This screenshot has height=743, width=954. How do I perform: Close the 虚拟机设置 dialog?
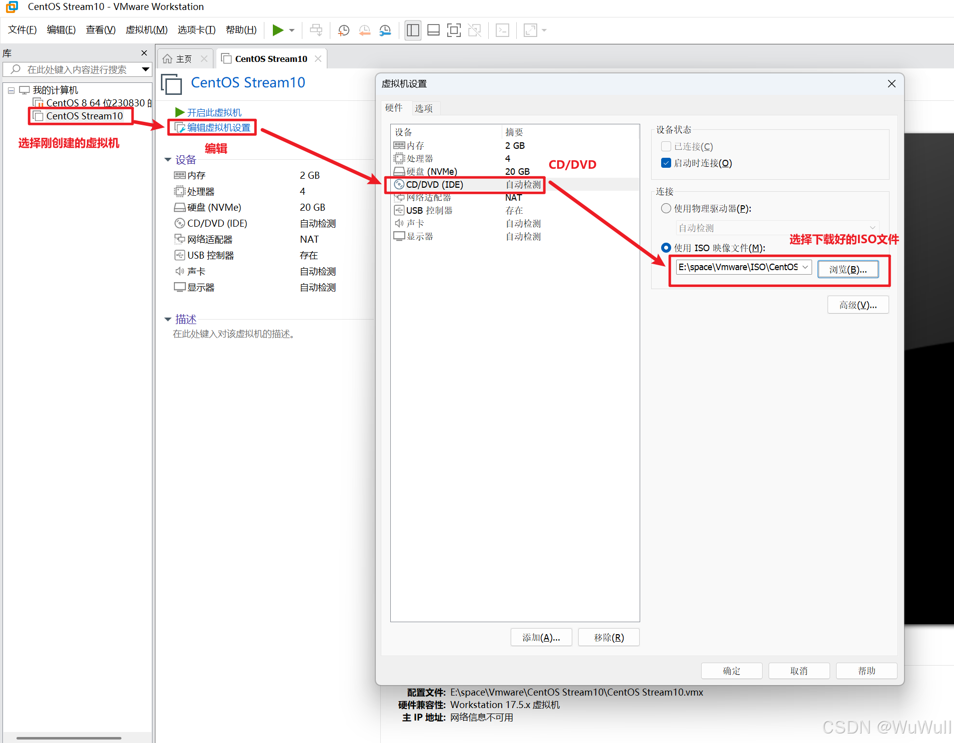pos(891,84)
